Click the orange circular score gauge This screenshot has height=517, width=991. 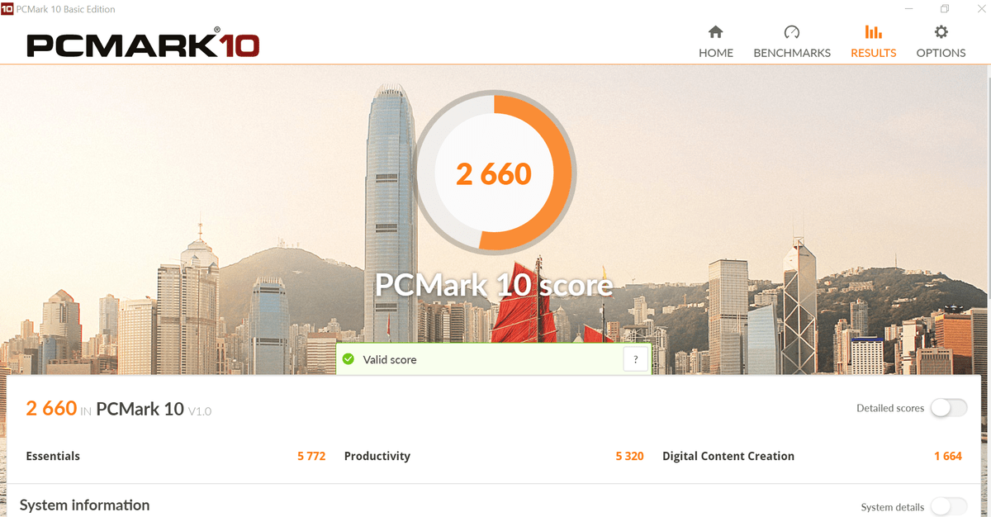(494, 173)
